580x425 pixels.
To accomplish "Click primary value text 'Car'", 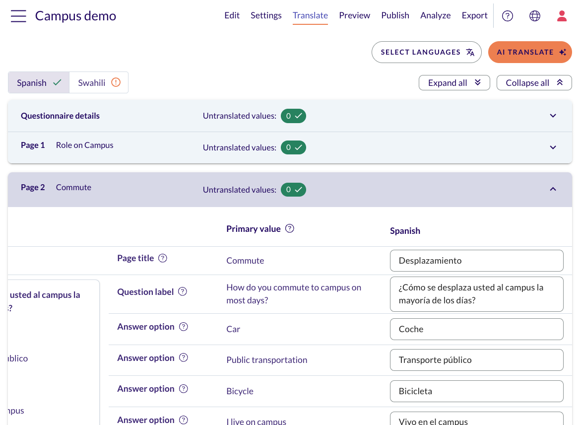I will [233, 329].
